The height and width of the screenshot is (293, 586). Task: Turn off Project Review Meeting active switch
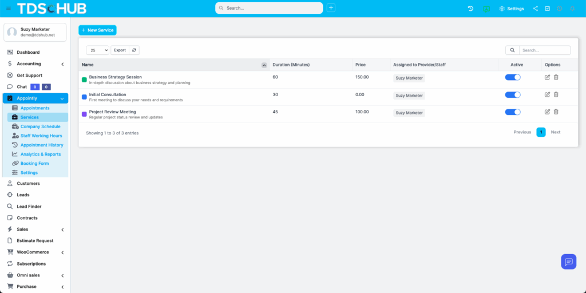[512, 112]
